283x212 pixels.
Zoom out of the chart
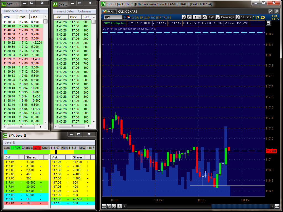click(114, 206)
